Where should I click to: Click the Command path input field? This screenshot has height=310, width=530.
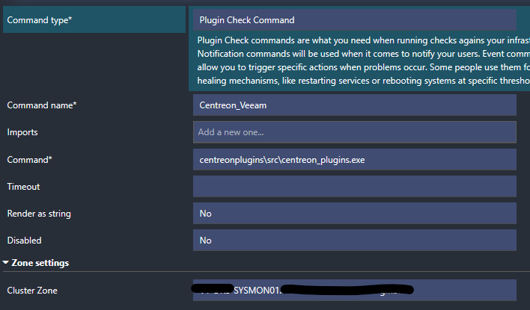point(354,159)
